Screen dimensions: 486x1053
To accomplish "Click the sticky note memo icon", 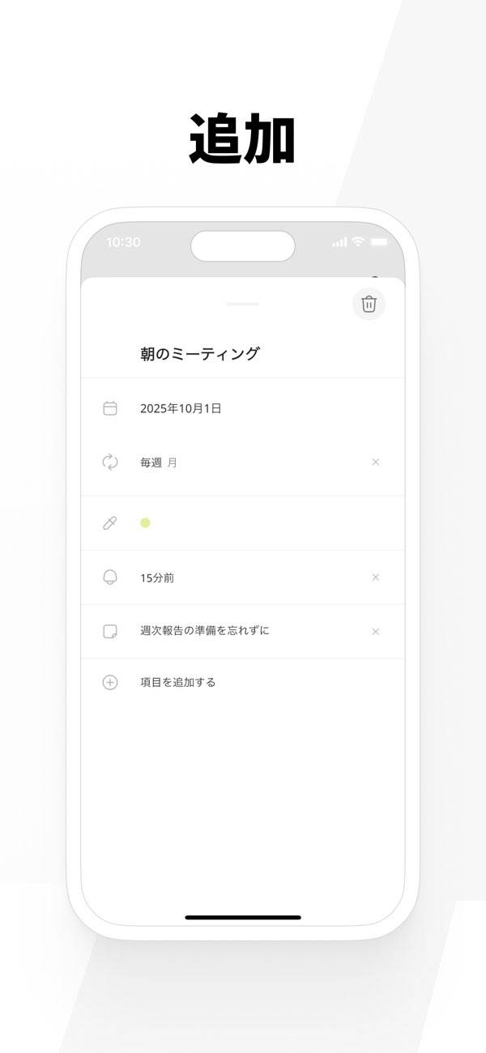I will [x=110, y=631].
